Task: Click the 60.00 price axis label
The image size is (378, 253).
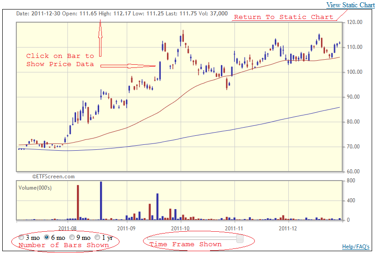Action: click(x=353, y=172)
